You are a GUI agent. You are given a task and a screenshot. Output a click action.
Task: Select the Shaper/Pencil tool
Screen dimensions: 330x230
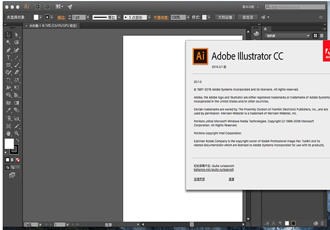click(x=8, y=72)
